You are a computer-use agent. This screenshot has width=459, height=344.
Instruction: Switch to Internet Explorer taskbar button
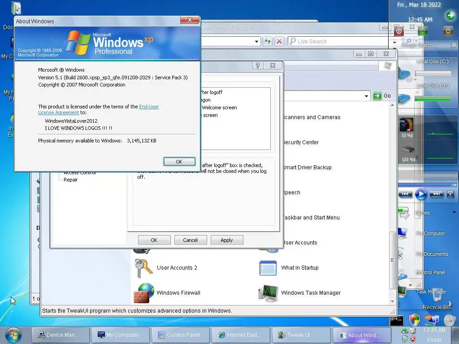[241, 335]
